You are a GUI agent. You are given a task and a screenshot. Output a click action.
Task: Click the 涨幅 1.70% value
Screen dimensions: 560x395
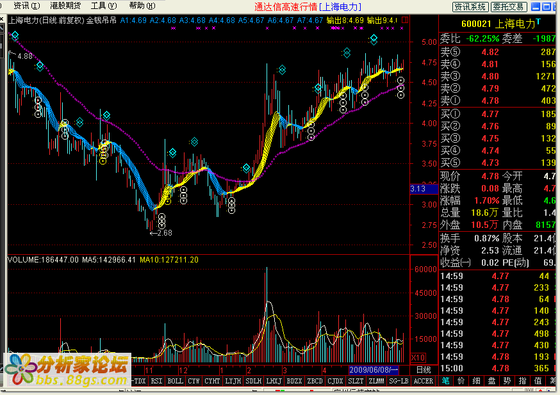(x=486, y=200)
